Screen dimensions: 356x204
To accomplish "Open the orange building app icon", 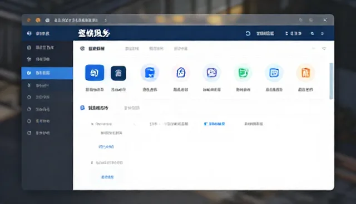I will [x=305, y=73].
